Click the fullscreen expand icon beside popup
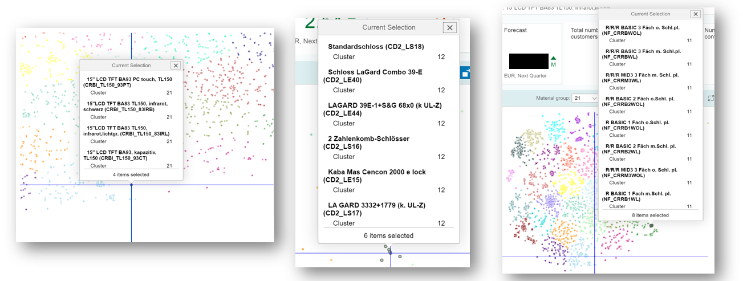Viewport: 743px width, 281px height. coord(710,99)
